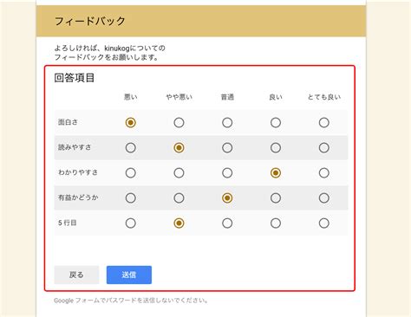The image size is (411, 317).
Task: Select とても良い for 有益かどうか row
Action: coord(324,197)
